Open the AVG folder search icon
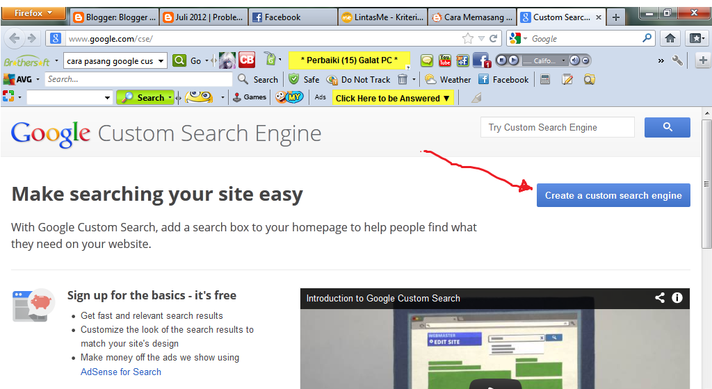This screenshot has height=389, width=712. (x=590, y=79)
